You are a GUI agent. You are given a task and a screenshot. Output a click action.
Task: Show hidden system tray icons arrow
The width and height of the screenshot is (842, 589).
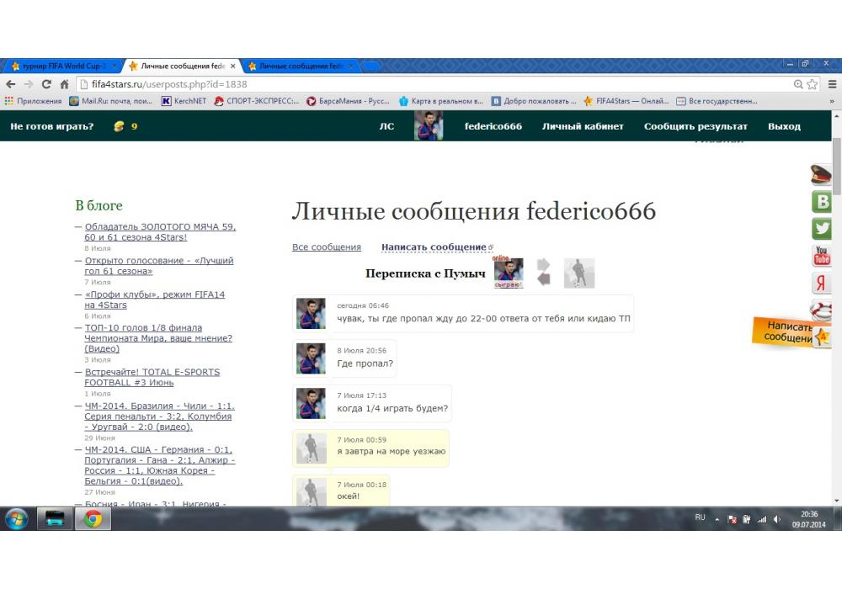[717, 519]
